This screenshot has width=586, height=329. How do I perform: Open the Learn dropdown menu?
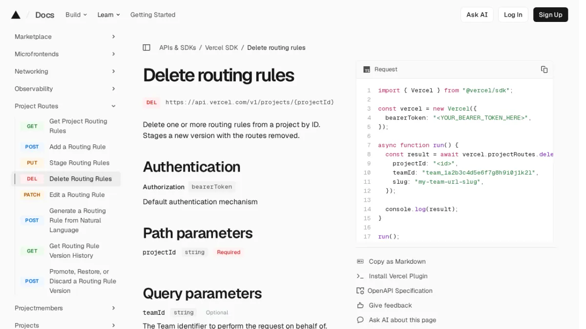[108, 15]
